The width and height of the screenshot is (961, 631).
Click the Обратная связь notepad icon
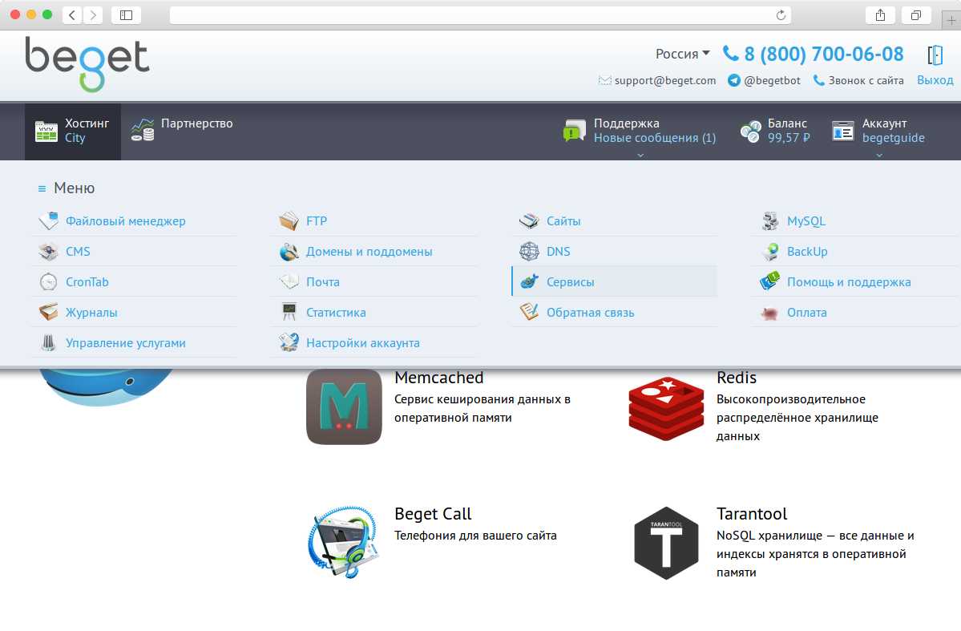point(529,312)
